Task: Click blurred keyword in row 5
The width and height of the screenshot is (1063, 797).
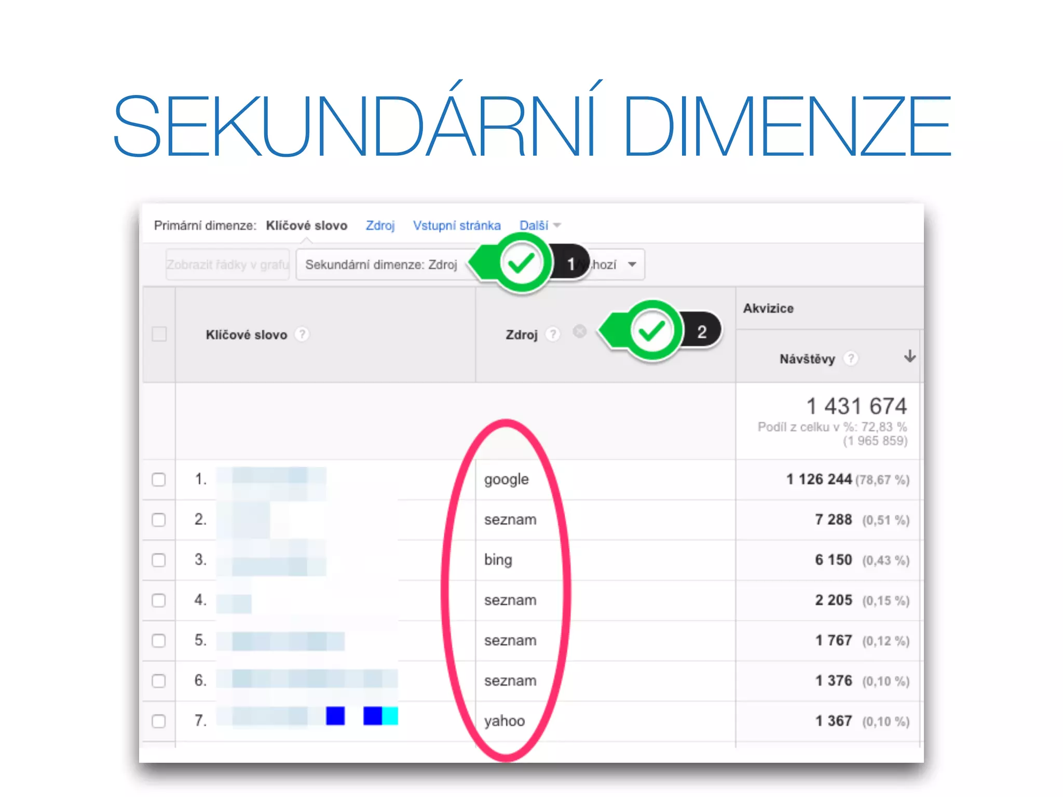Action: click(280, 641)
